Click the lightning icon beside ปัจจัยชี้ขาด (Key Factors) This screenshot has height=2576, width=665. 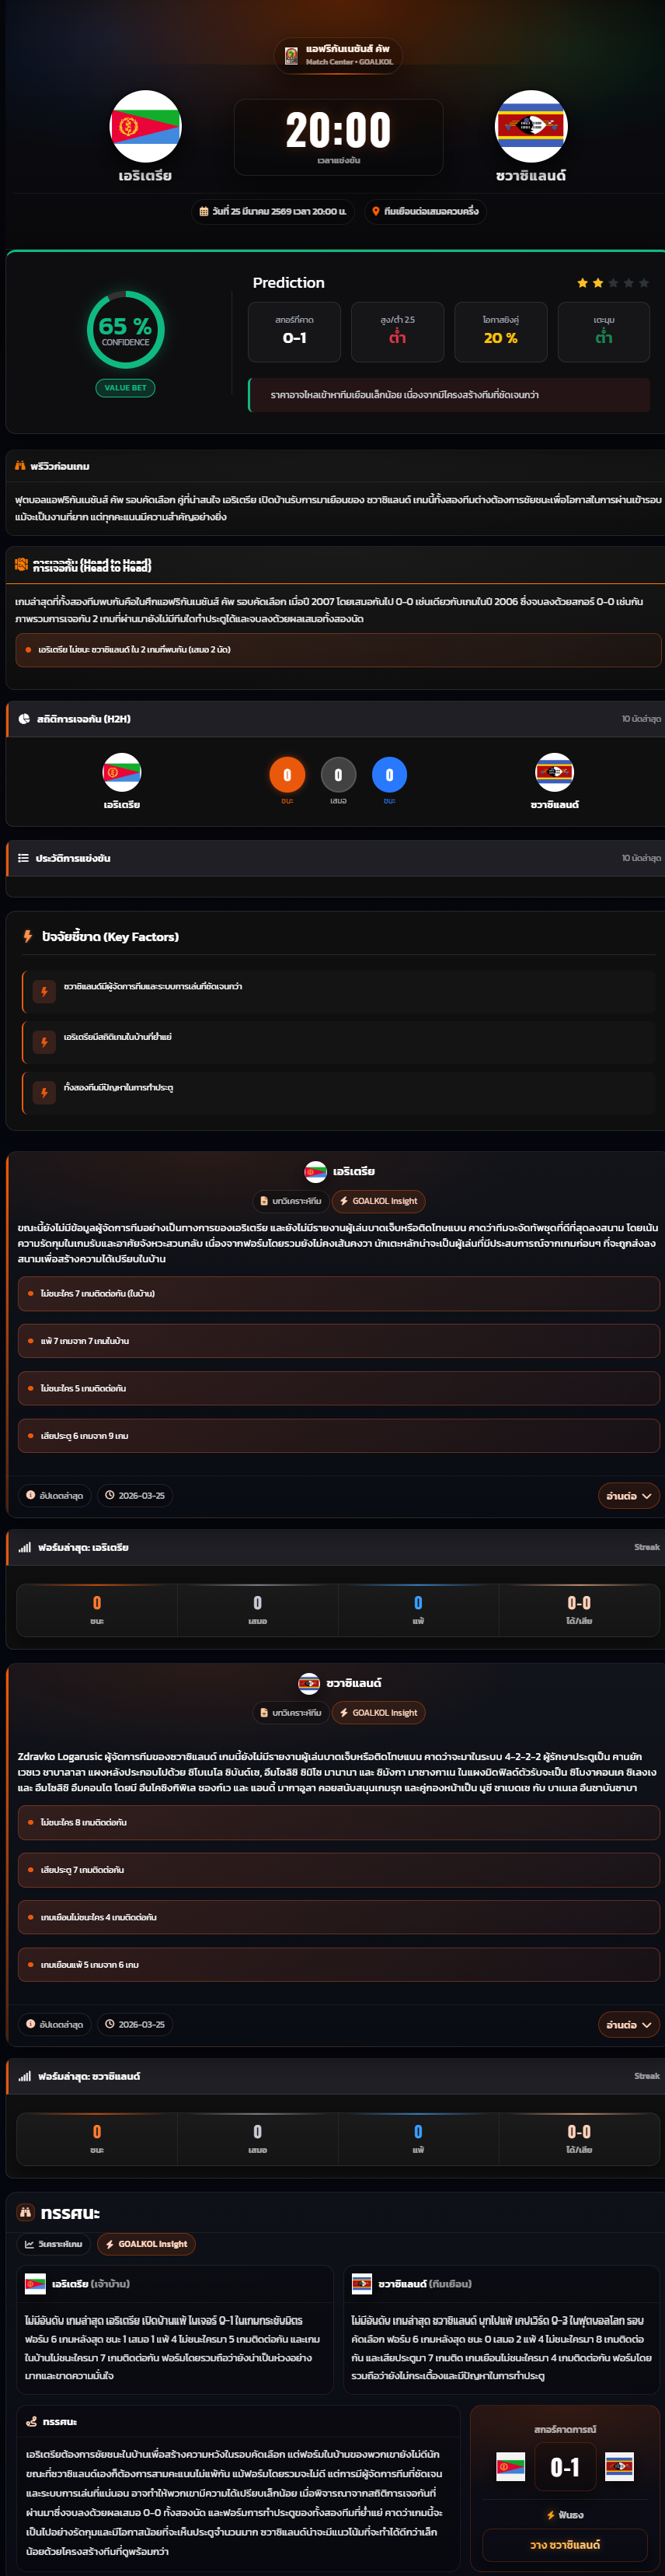tap(28, 937)
